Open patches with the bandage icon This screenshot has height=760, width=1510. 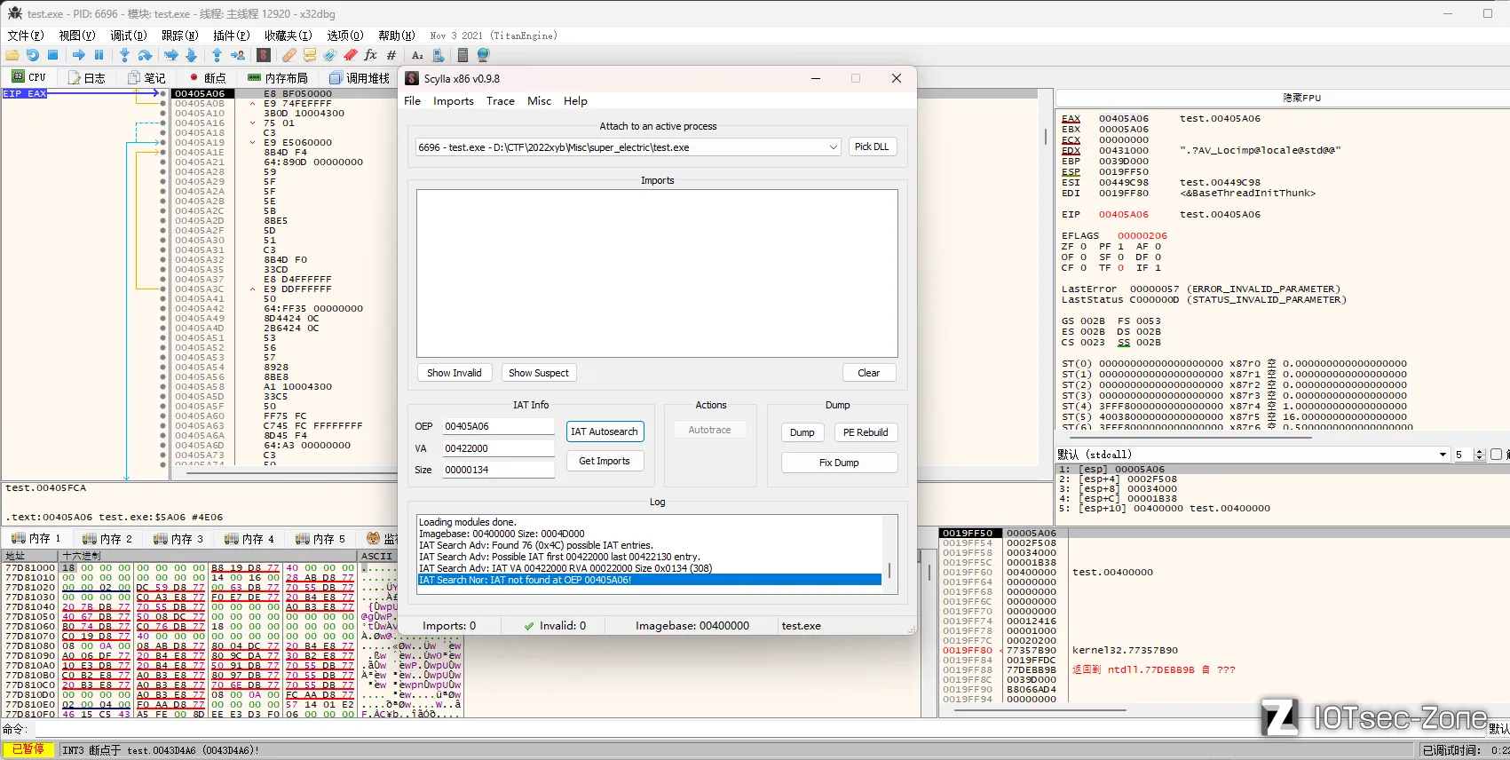pyautogui.click(x=289, y=55)
